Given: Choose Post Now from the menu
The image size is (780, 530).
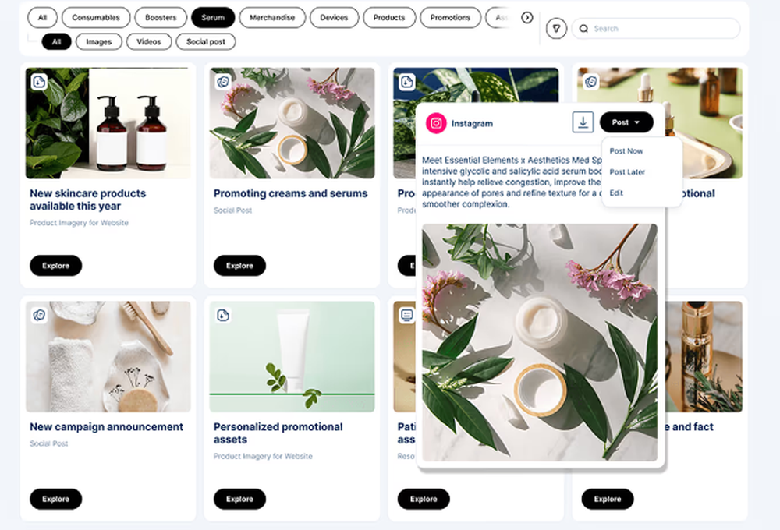Looking at the screenshot, I should coord(626,150).
